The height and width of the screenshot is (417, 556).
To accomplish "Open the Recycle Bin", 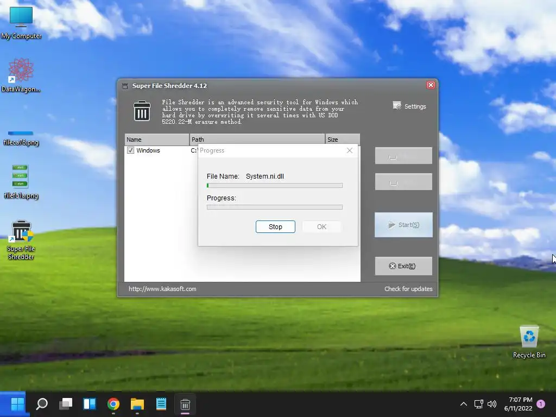I will [529, 342].
